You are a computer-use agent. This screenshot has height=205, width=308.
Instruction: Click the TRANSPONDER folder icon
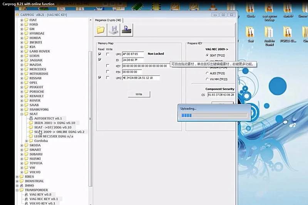[22, 190]
